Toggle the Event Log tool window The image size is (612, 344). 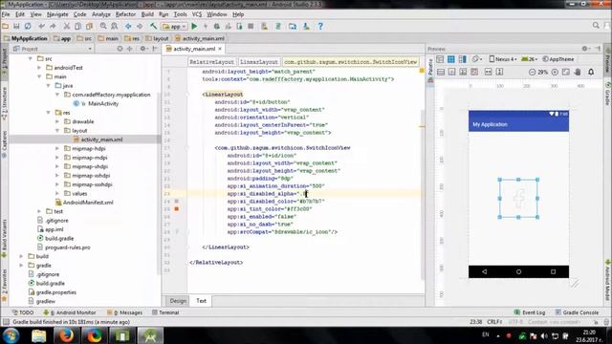click(x=530, y=312)
